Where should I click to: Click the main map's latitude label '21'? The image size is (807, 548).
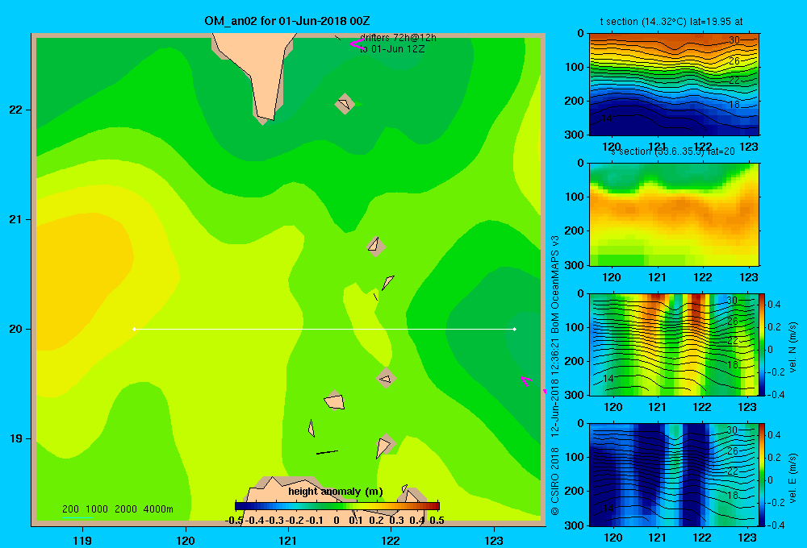[x=15, y=219]
